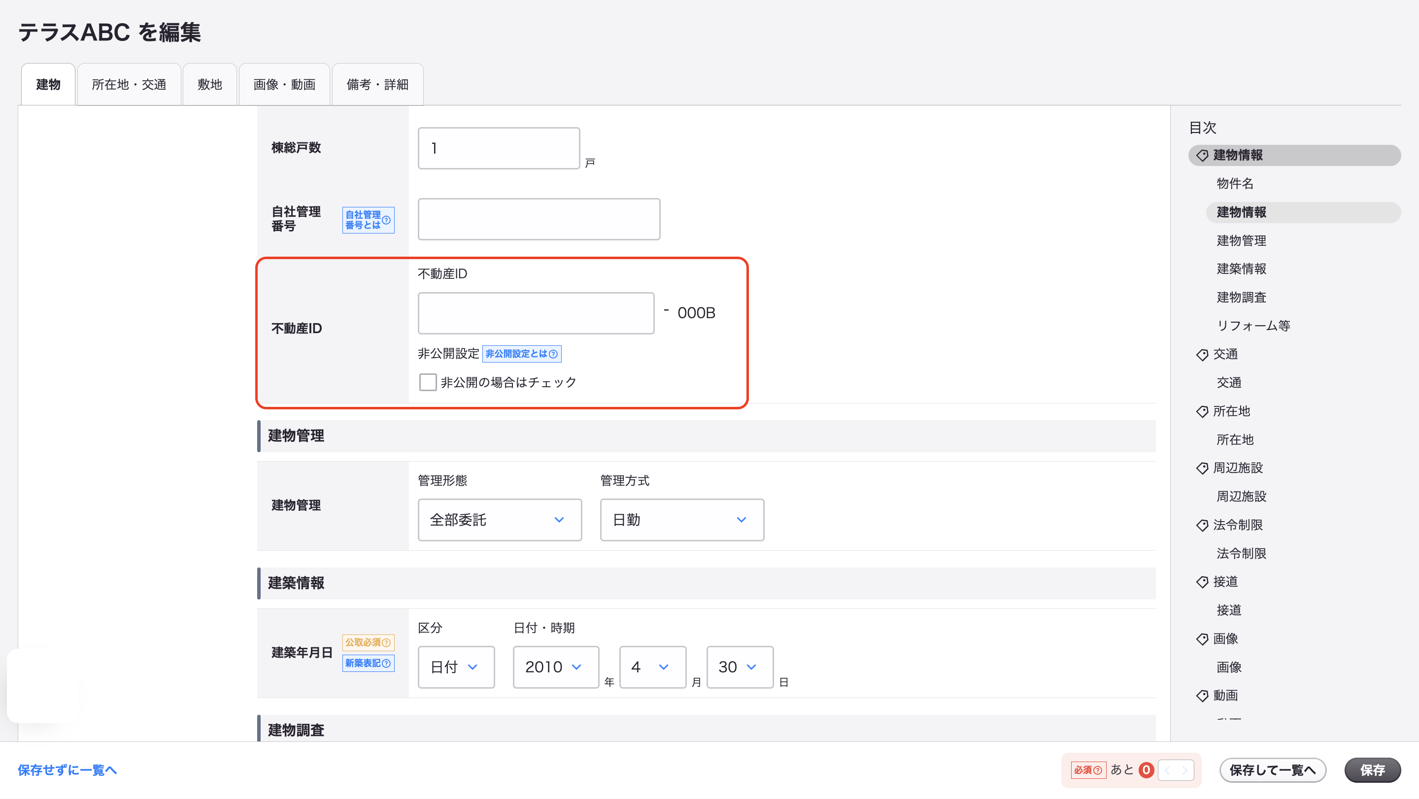Image resolution: width=1419 pixels, height=799 pixels.
Task: Click the tag icon beside 接道 section
Action: (x=1202, y=582)
